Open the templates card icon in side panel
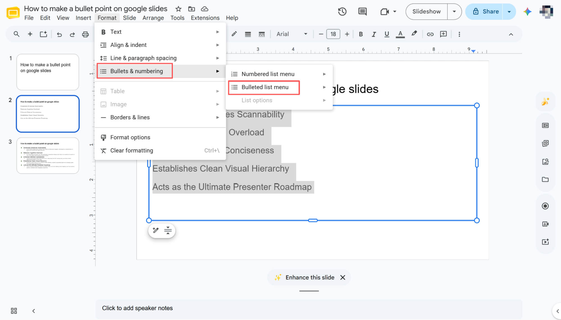 (x=545, y=125)
